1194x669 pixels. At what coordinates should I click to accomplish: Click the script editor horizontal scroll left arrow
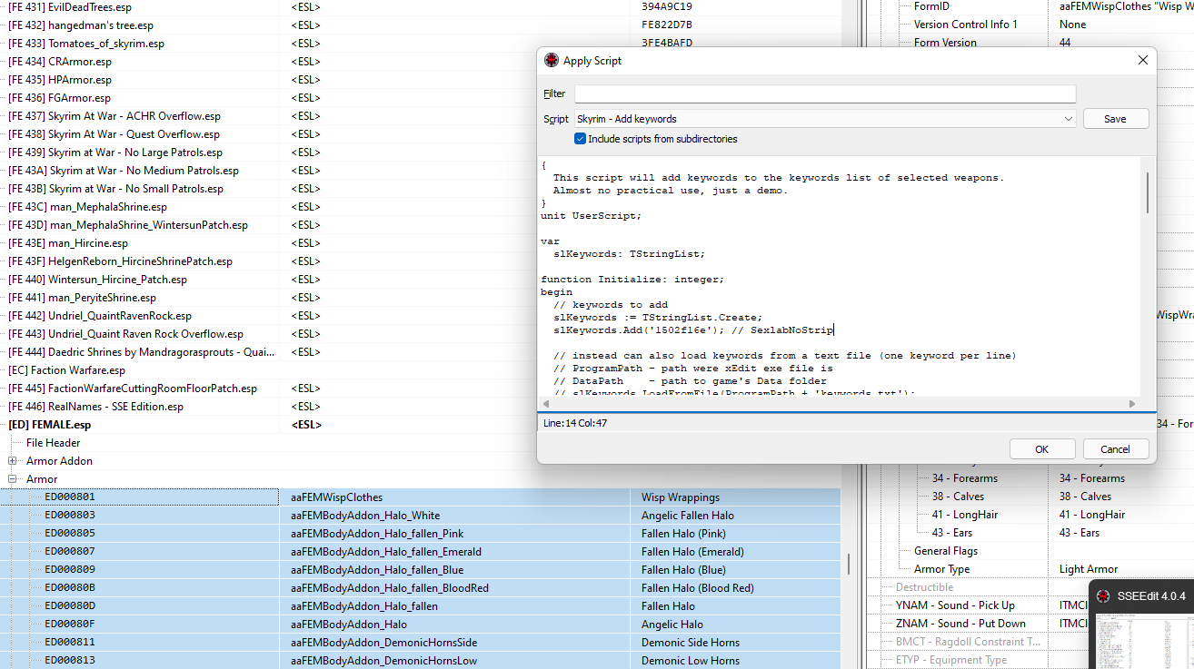click(546, 404)
